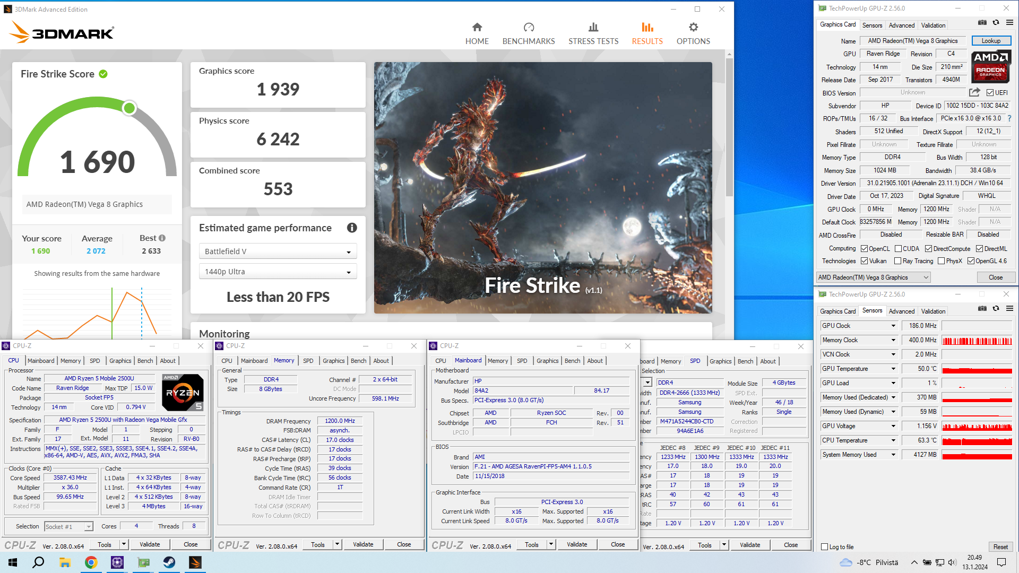The image size is (1019, 573).
Task: Toggle the UEFI checkbox in GPU-Z
Action: point(990,93)
